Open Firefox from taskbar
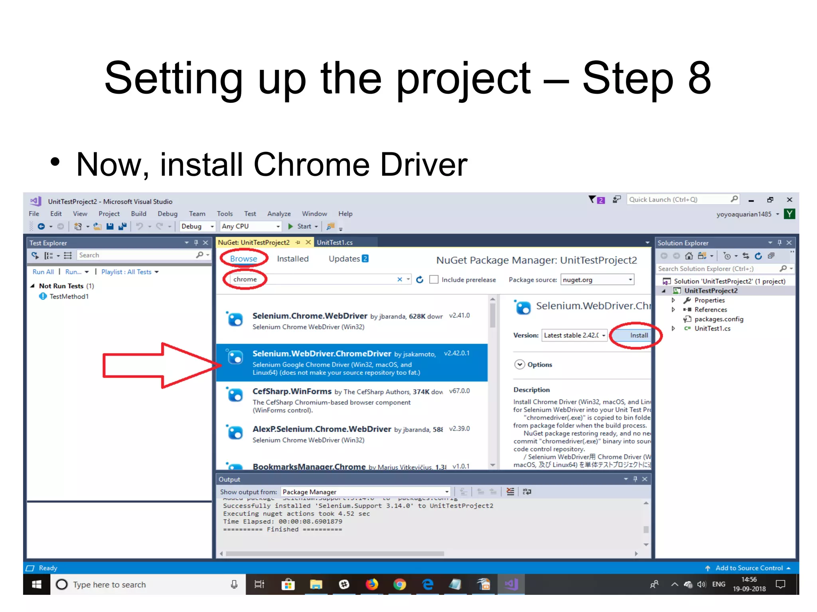Screen dimensions: 817x612 point(372,584)
